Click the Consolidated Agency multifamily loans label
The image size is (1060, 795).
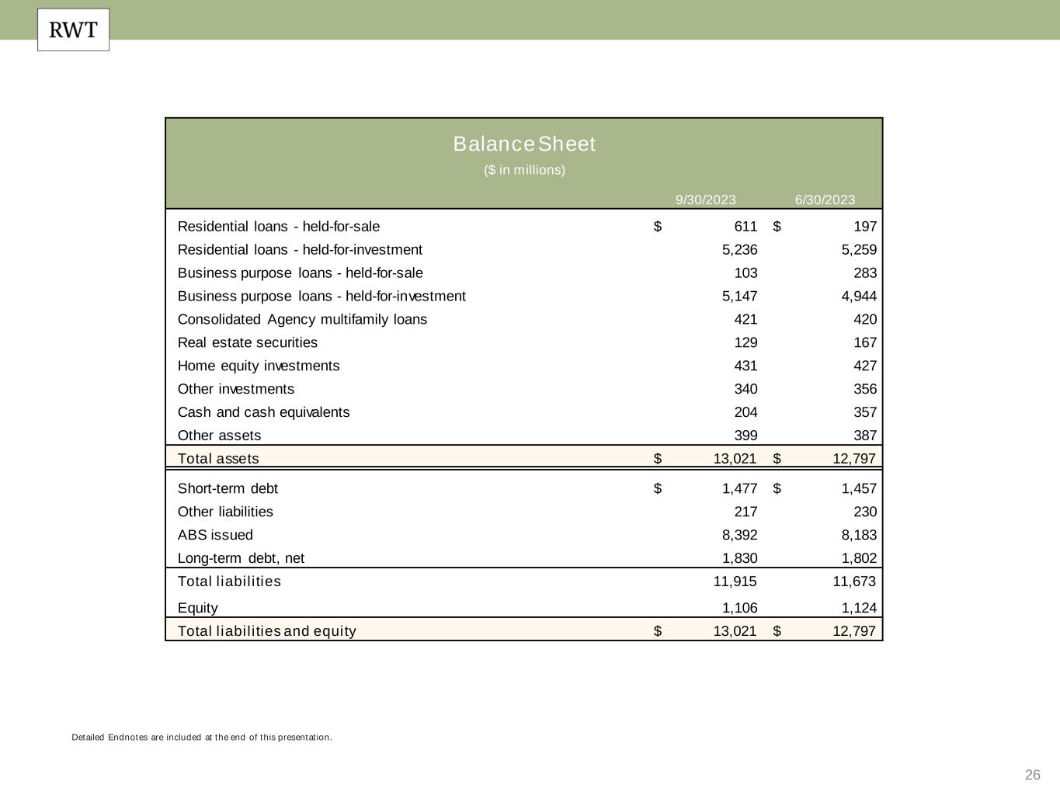tap(302, 320)
